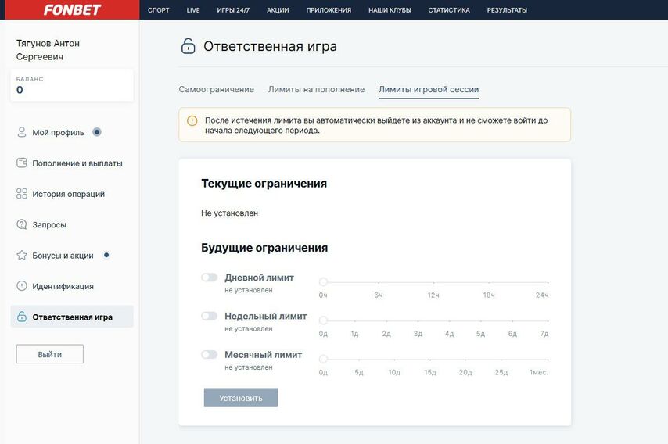Click the lock icon in Ответственная игра sidebar item
The image size is (668, 444).
[22, 317]
